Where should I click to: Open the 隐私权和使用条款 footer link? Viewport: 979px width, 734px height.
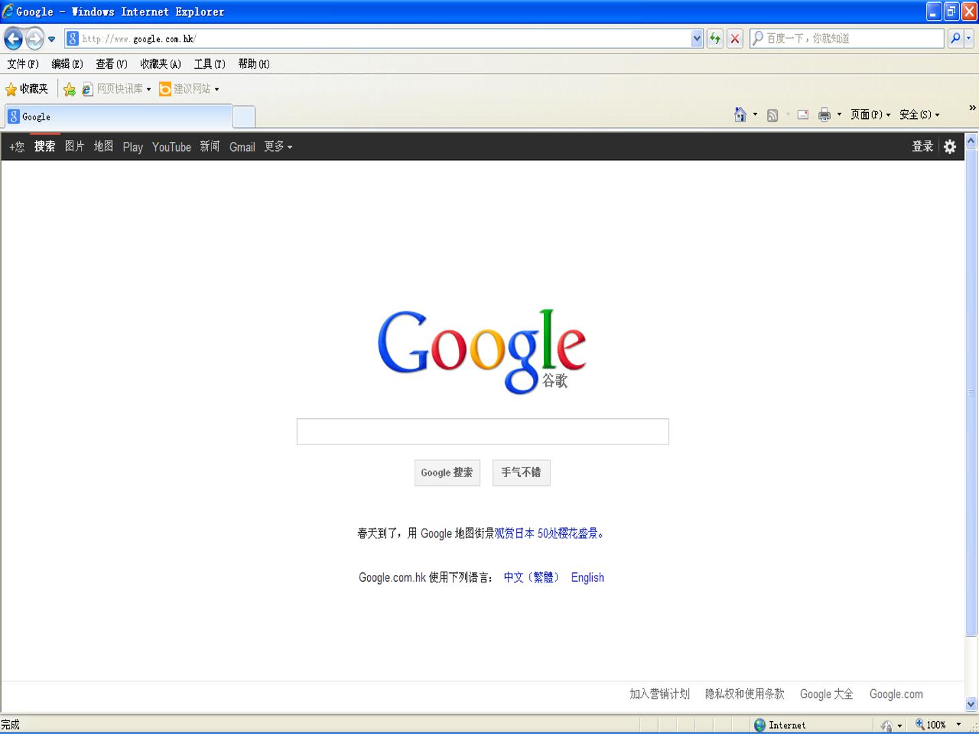pos(744,694)
